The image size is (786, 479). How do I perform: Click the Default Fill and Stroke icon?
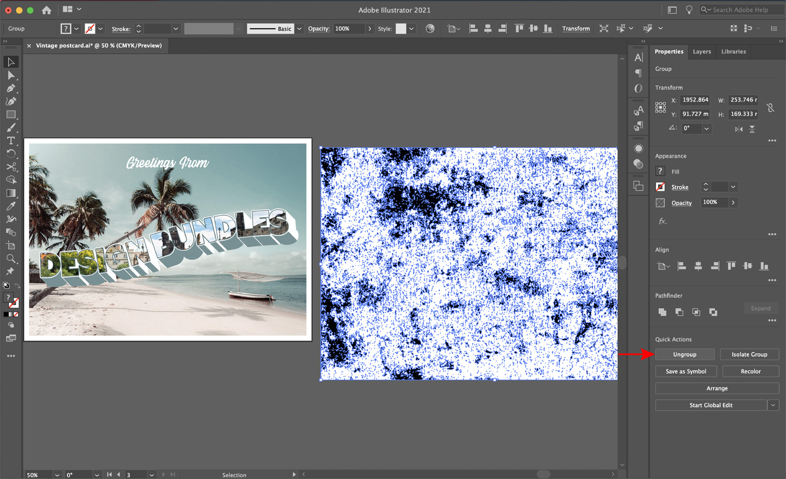click(x=6, y=286)
